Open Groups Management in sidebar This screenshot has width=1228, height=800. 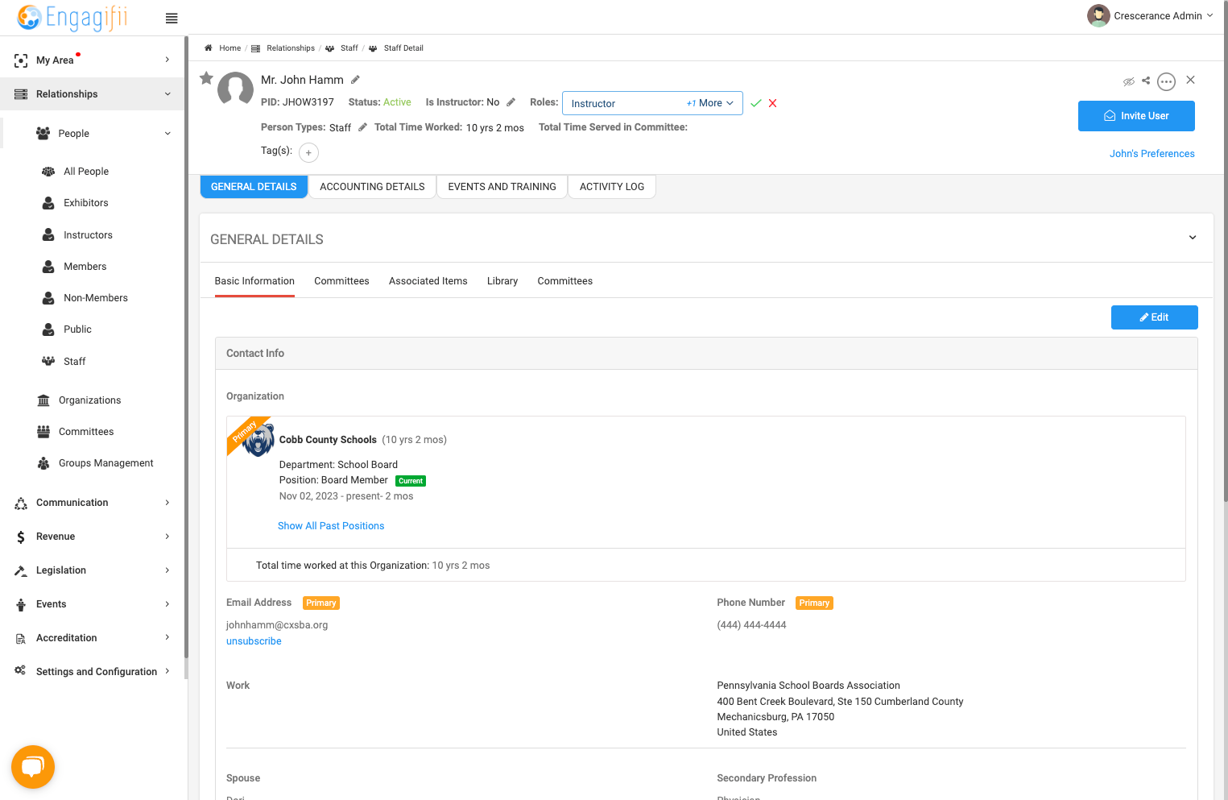105,463
